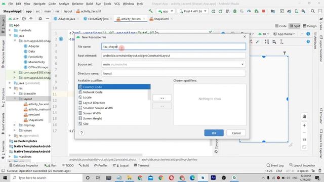Open File Explorer from the taskbar
The width and height of the screenshot is (324, 182).
[130, 177]
